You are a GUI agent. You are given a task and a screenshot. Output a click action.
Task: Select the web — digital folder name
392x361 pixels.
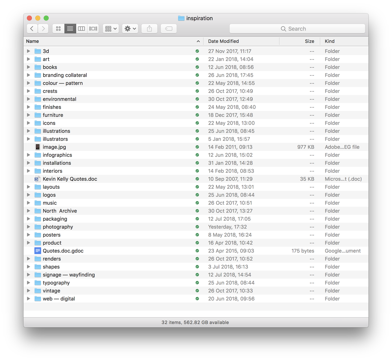click(x=59, y=299)
